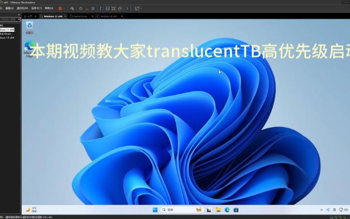Toggle the Show Library view icon
The image size is (350, 219).
click(x=102, y=8)
